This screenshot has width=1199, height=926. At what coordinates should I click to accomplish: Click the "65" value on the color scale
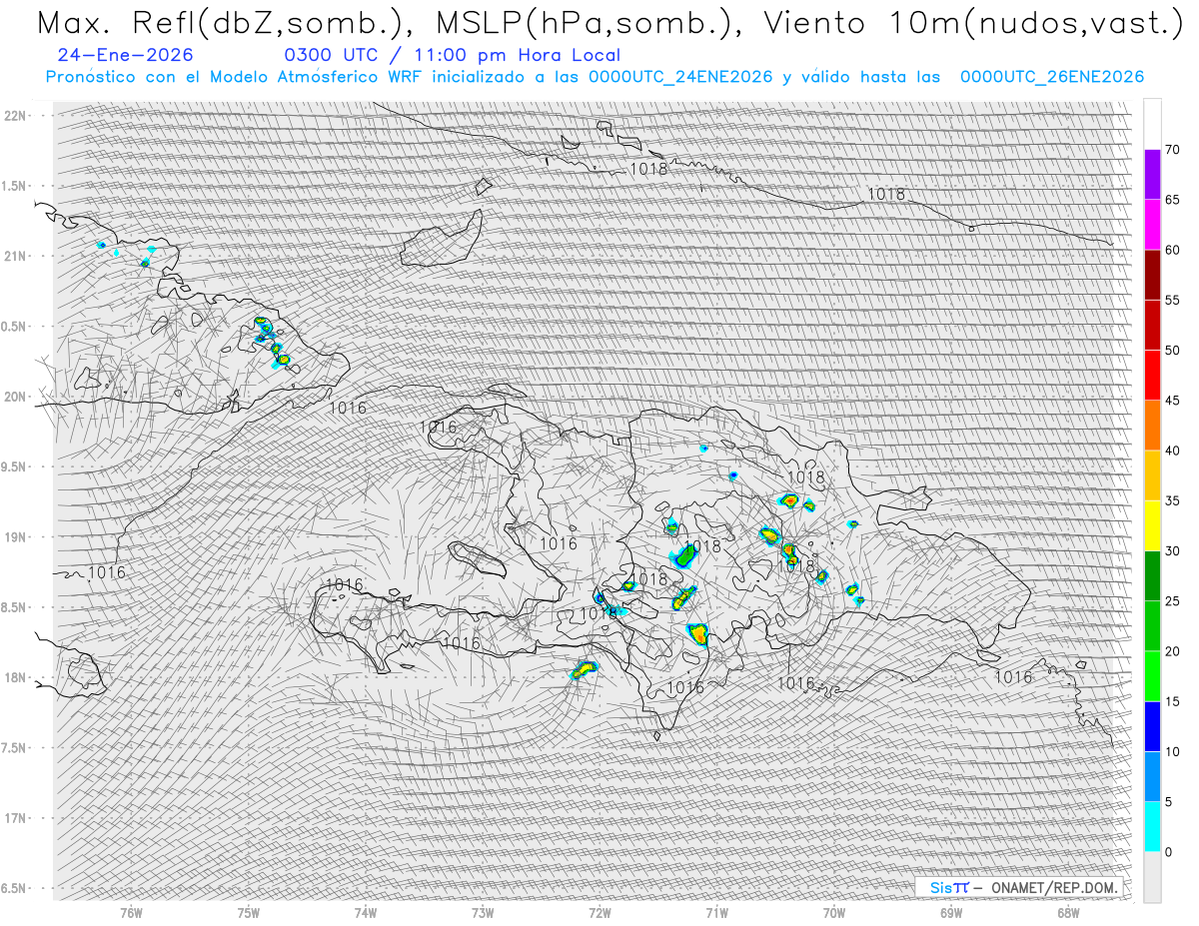tap(1172, 200)
